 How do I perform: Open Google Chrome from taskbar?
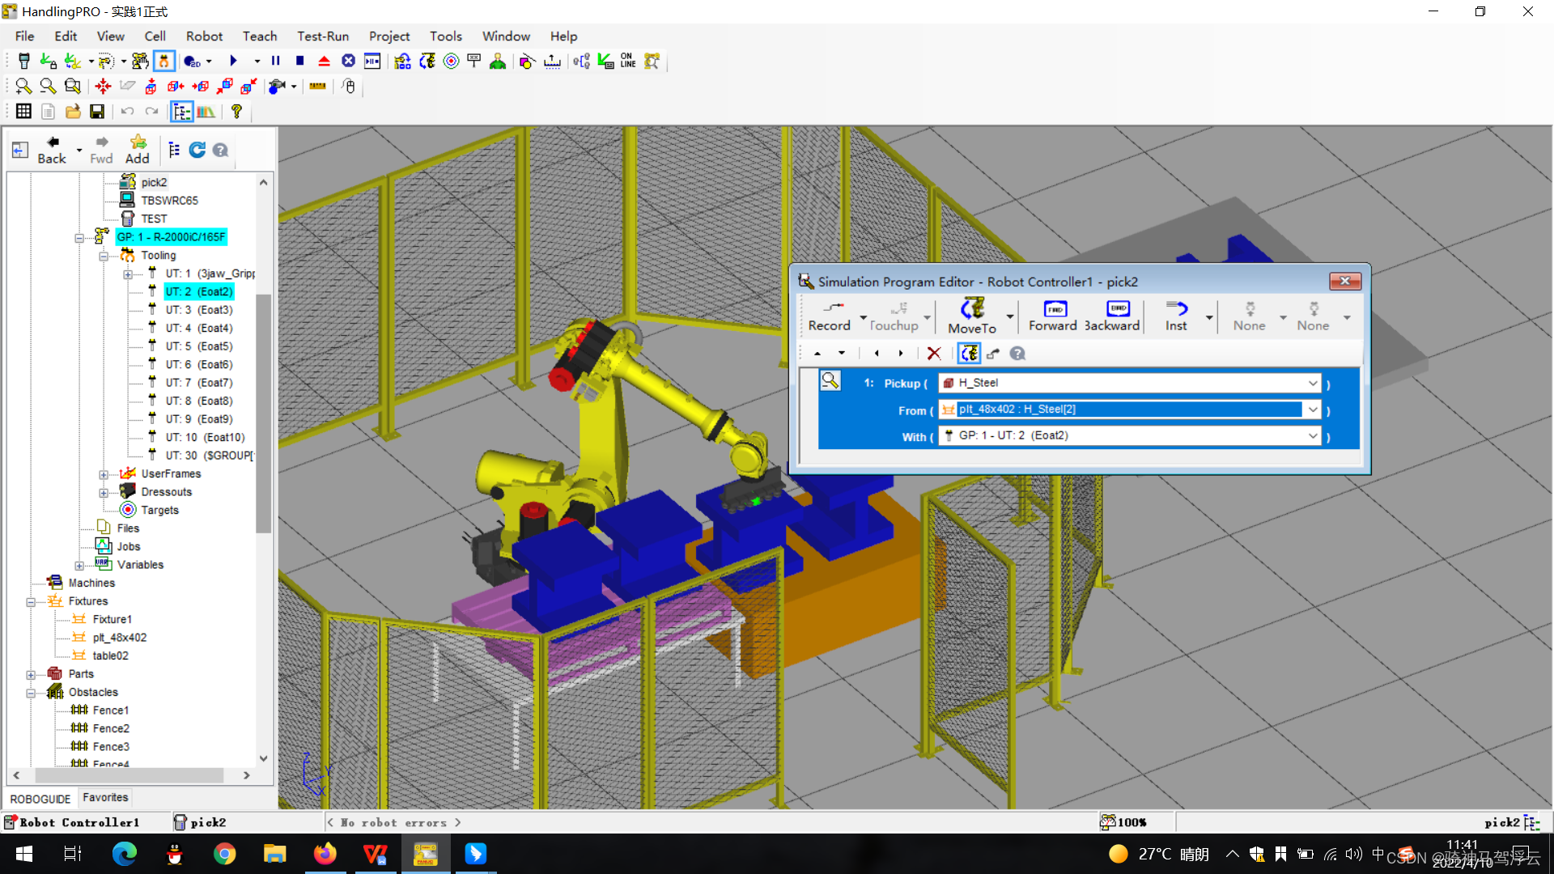225,854
